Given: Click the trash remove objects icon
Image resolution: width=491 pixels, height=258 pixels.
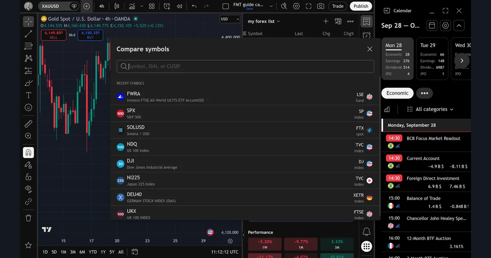Looking at the screenshot, I should coord(28,218).
